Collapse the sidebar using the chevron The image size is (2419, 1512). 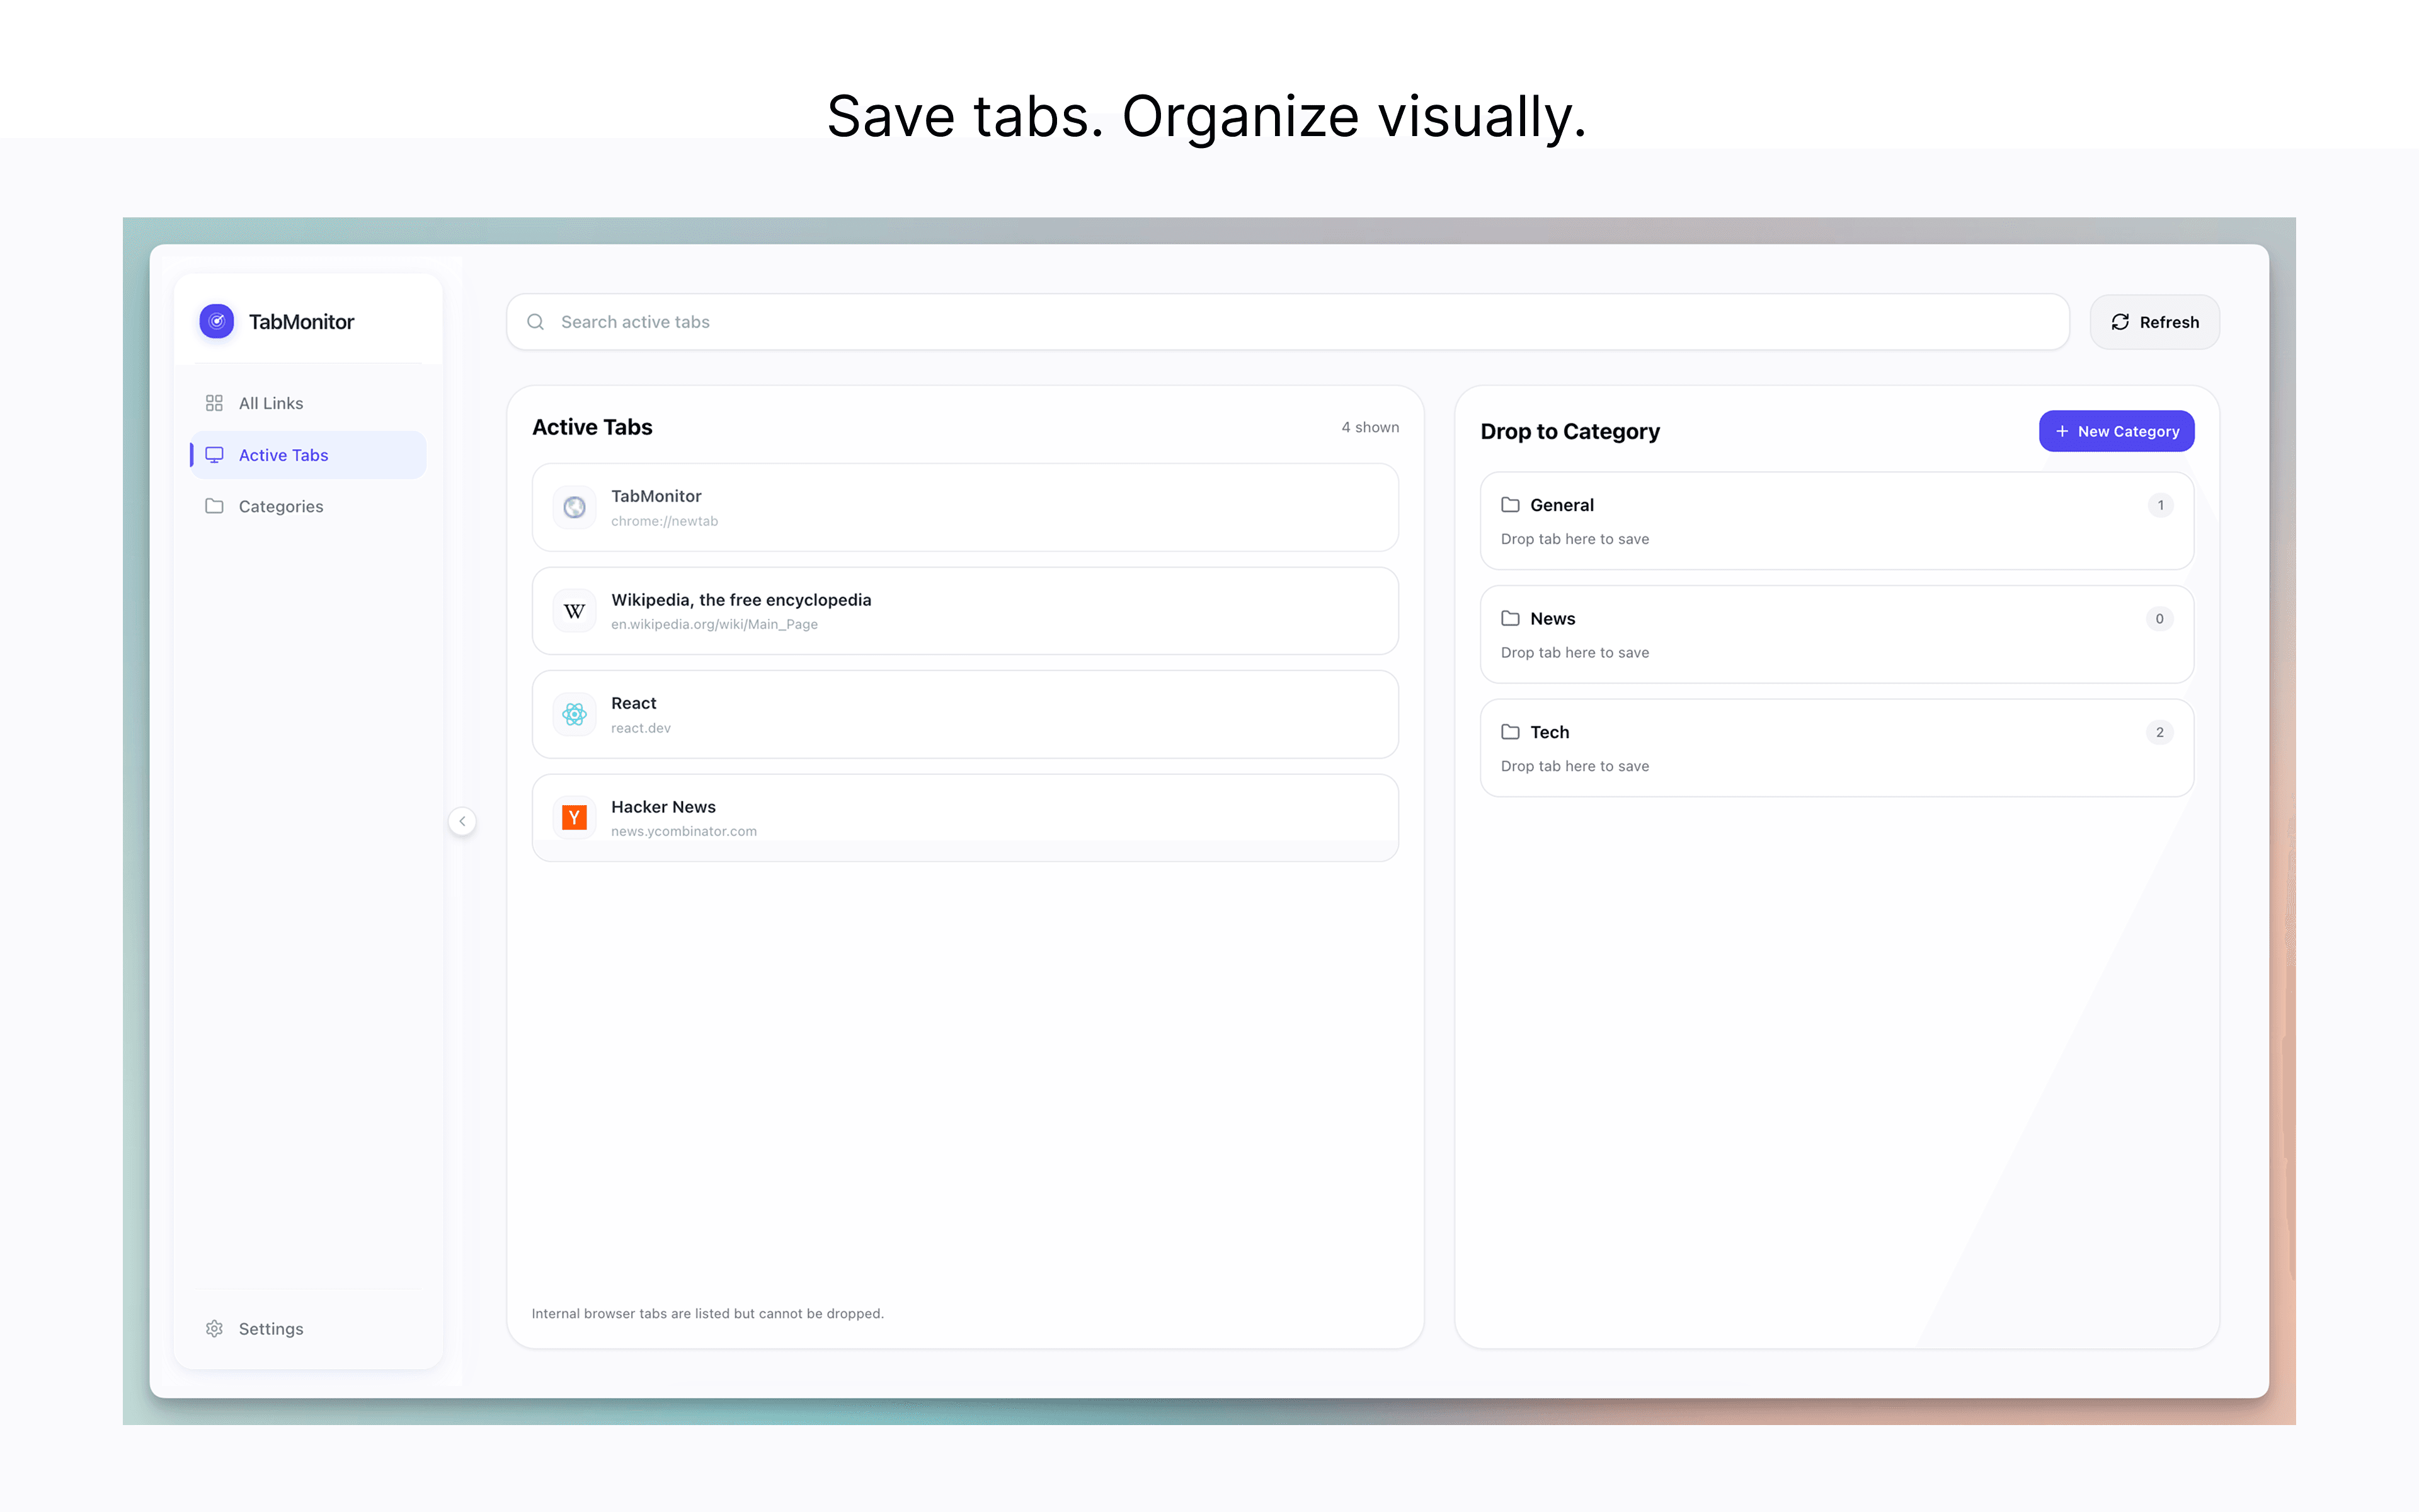coord(462,820)
